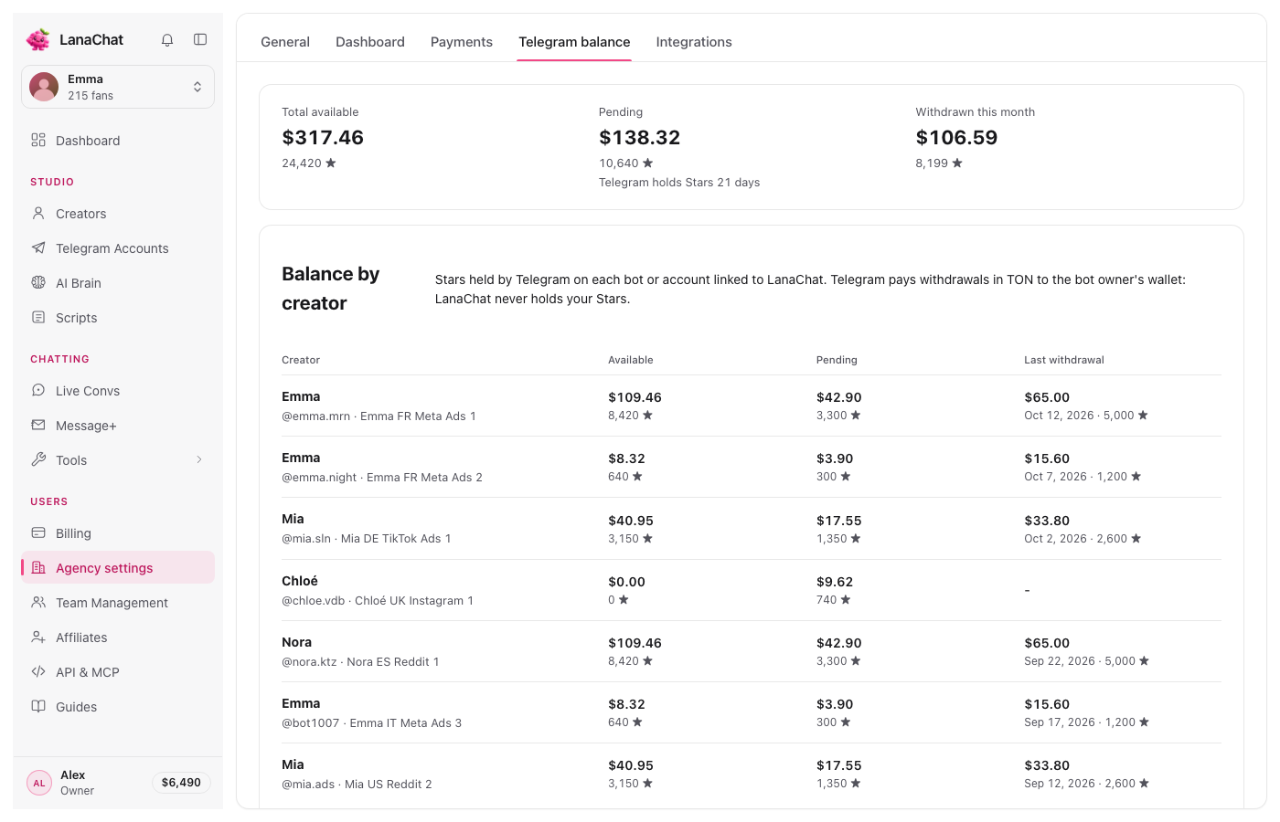Click the Affiliates user-plus icon

(x=38, y=637)
